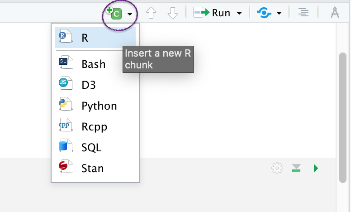
Task: Run all chunks above icon
Action: [x=296, y=169]
